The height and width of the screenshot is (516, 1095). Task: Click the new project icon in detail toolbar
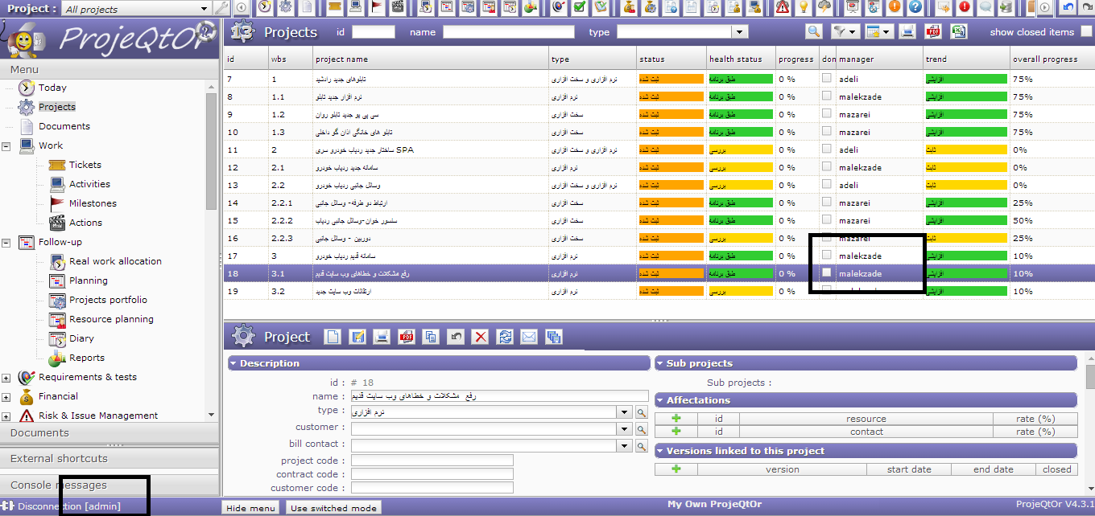pos(333,337)
